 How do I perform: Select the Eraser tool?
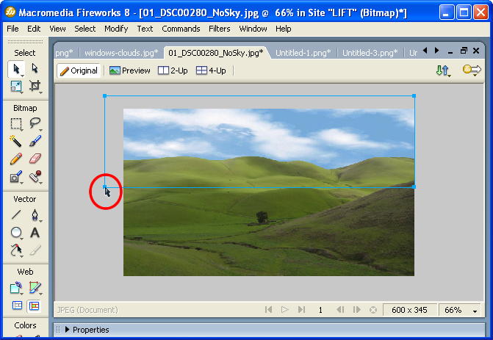point(35,159)
